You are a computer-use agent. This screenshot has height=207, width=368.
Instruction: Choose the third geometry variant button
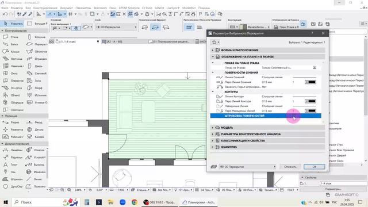(166, 27)
